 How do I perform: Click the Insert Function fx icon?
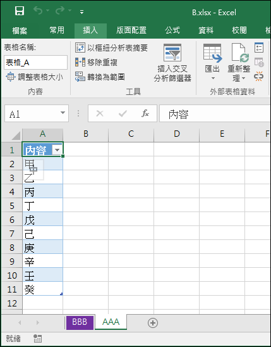(145, 113)
